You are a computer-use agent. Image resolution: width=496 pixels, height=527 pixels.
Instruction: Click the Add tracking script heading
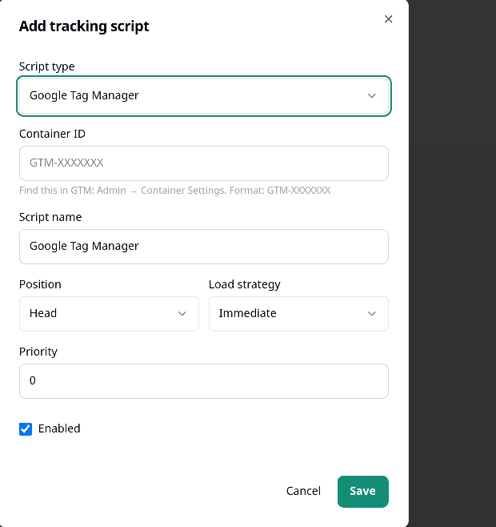point(84,26)
